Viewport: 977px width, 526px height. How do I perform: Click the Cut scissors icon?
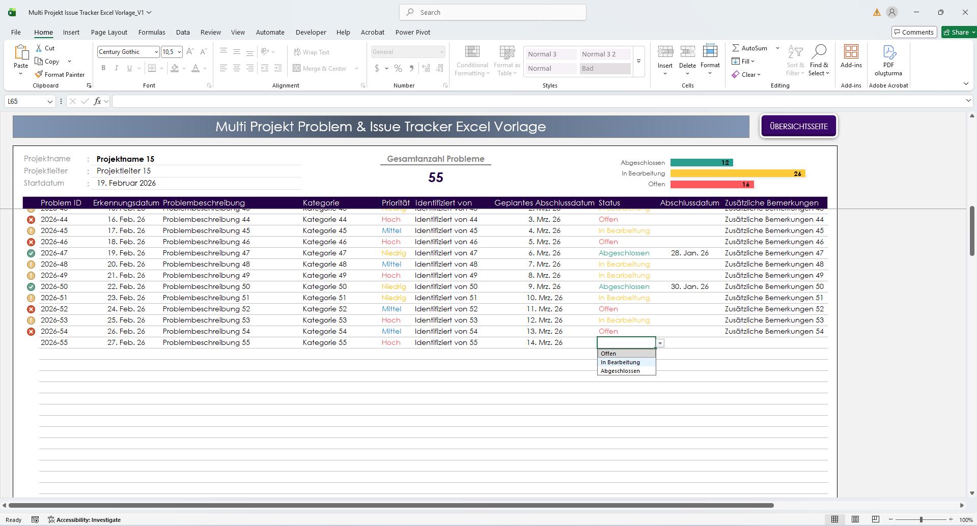point(39,48)
